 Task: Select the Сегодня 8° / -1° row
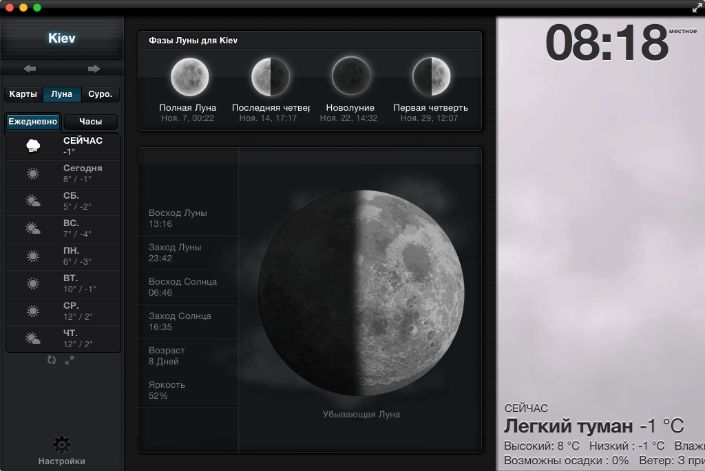click(x=63, y=174)
